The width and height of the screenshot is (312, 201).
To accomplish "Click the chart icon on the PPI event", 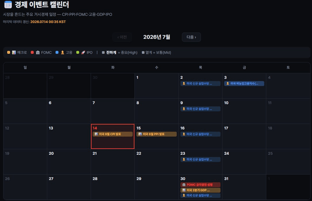I will (x=140, y=134).
